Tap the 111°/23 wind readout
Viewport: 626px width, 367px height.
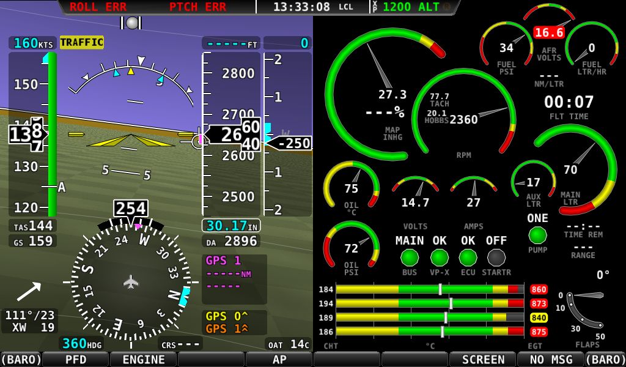(29, 315)
